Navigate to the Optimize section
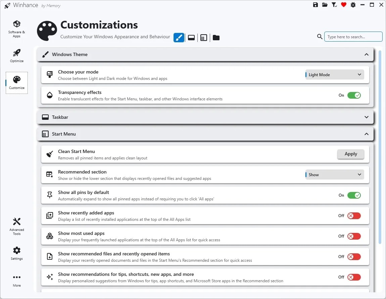 pos(16,55)
